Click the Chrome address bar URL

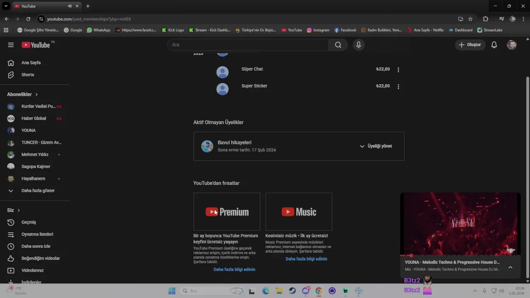pyautogui.click(x=89, y=19)
